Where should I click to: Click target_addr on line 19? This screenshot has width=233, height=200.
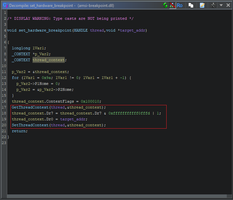pyautogui.click(x=73, y=119)
